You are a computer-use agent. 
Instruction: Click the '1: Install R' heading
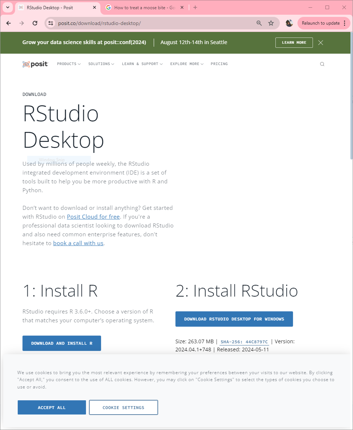(60, 291)
